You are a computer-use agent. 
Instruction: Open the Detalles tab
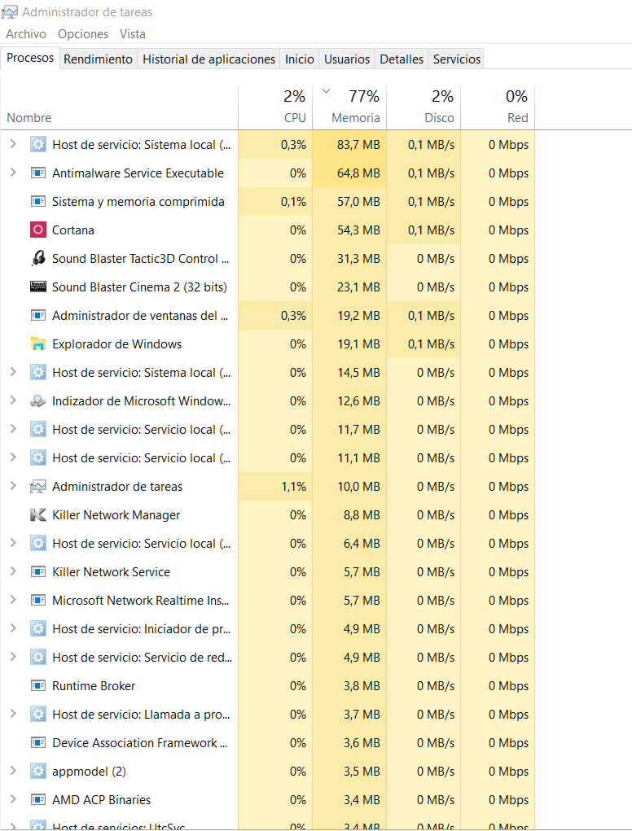402,59
